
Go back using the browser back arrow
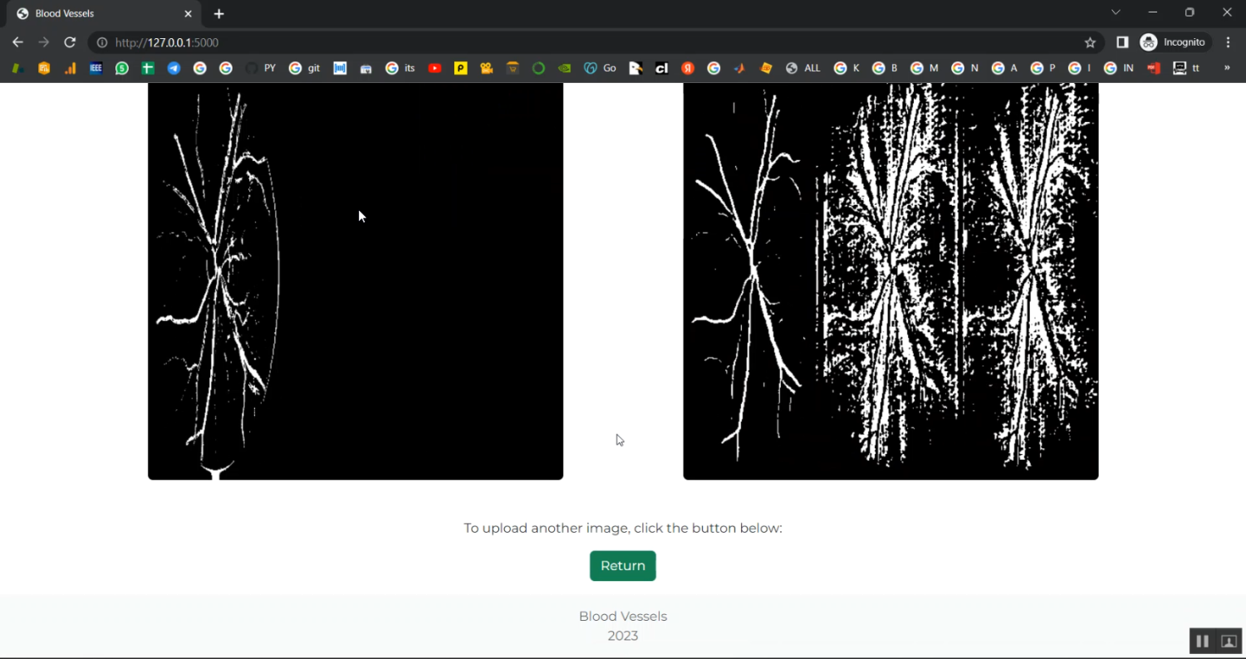tap(18, 42)
